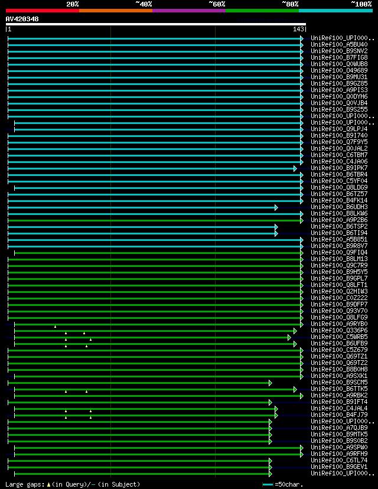Open the UniRef100_A9RFH9 entry
Viewport: 378px width, 489px height.
339,454
